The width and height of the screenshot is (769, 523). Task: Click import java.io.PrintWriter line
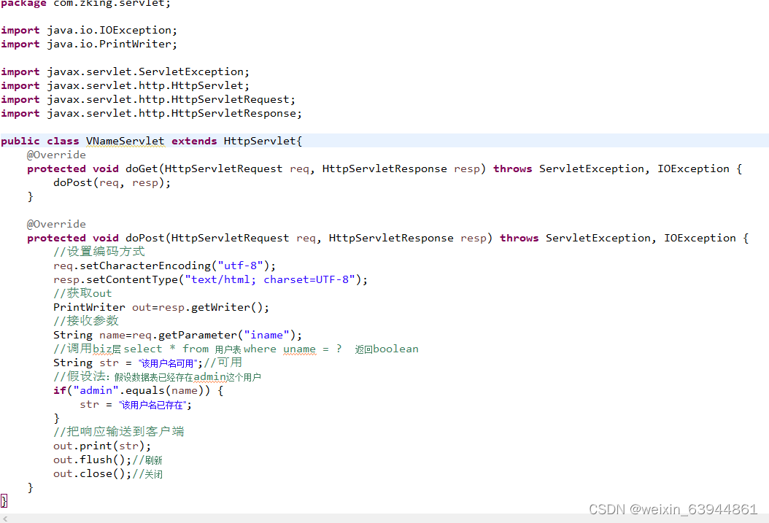(x=89, y=44)
